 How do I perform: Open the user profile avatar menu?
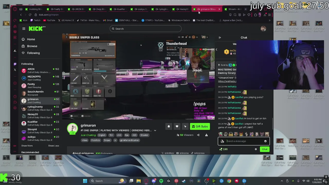[263, 29]
